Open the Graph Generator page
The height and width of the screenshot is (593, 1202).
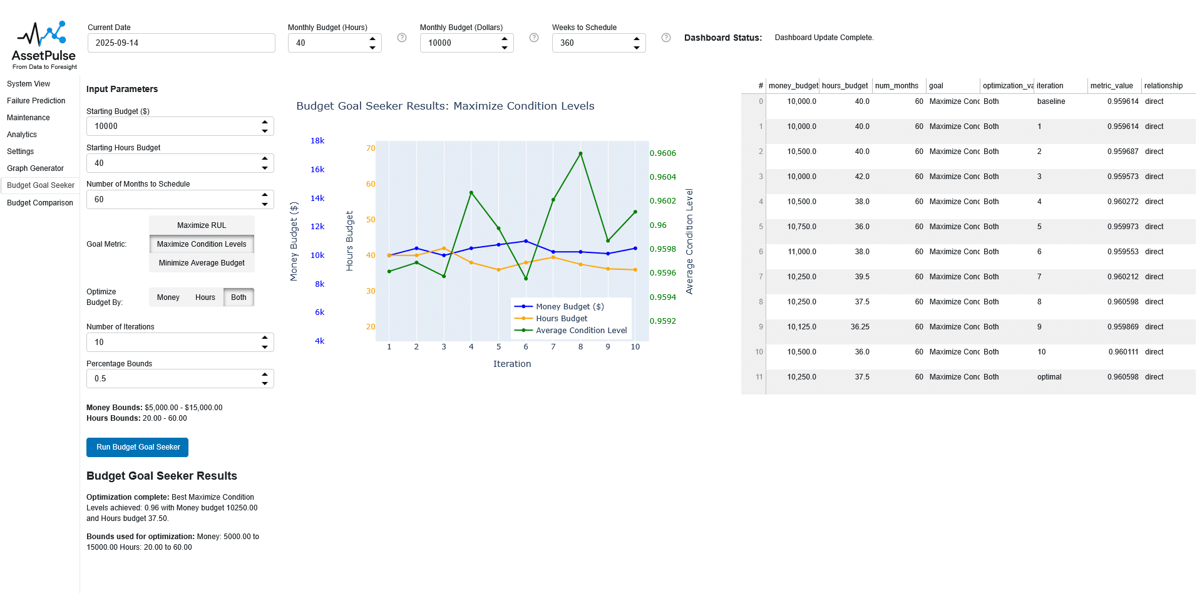[35, 168]
